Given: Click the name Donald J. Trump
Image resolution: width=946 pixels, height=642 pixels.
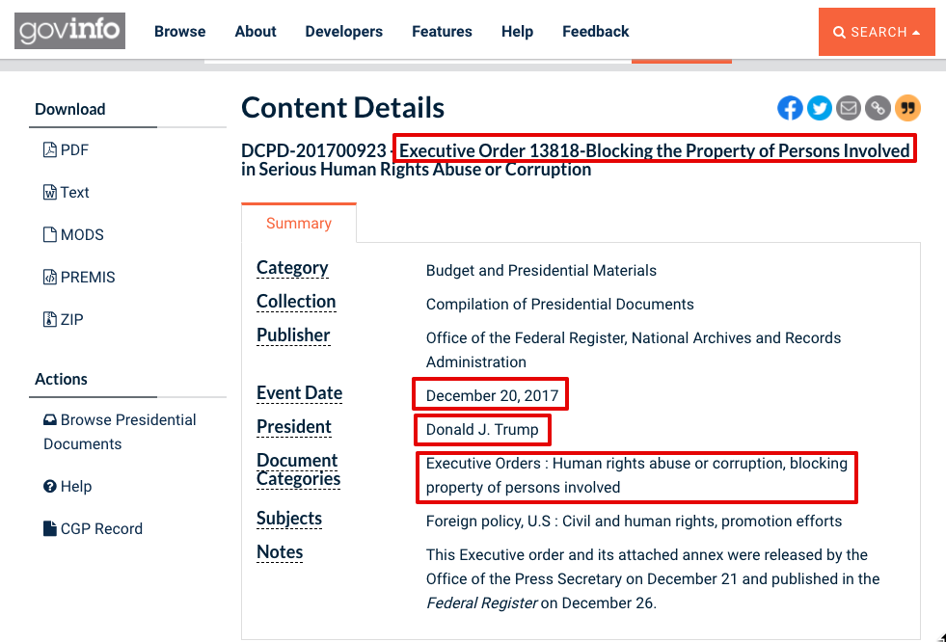Looking at the screenshot, I should 482,429.
